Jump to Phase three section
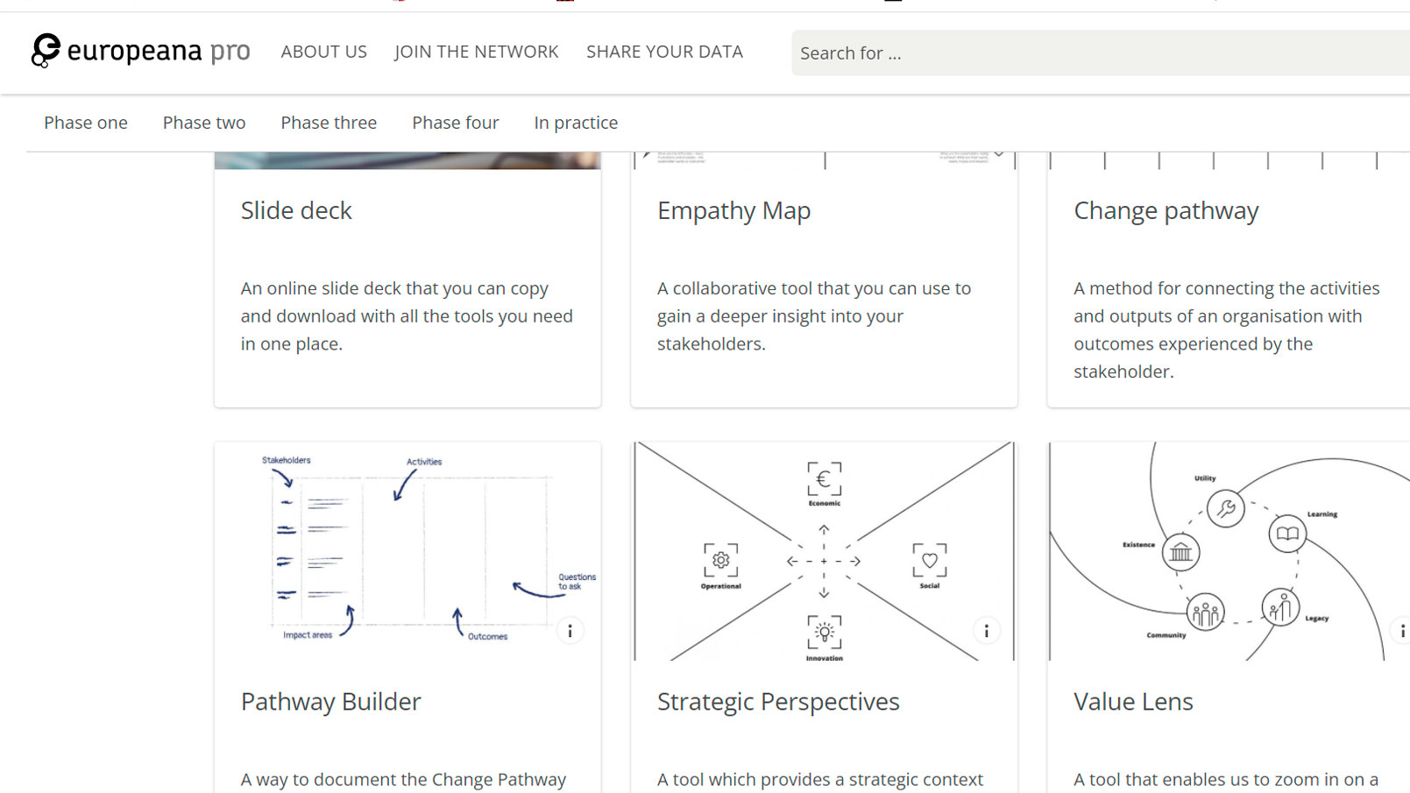The height and width of the screenshot is (793, 1410). (329, 123)
